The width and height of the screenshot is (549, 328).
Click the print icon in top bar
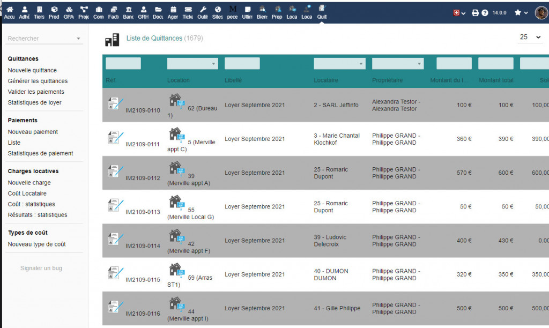tap(475, 13)
